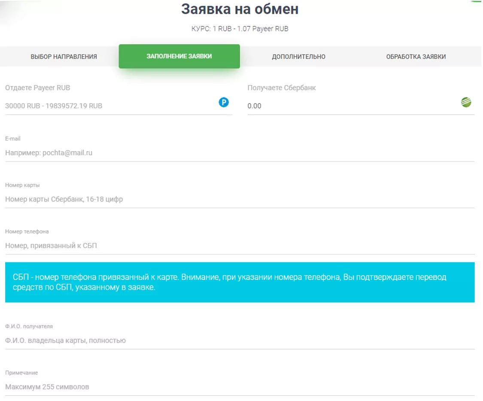Click the Заявка на обмен heading
Image resolution: width=483 pixels, height=401 pixels.
240,9
